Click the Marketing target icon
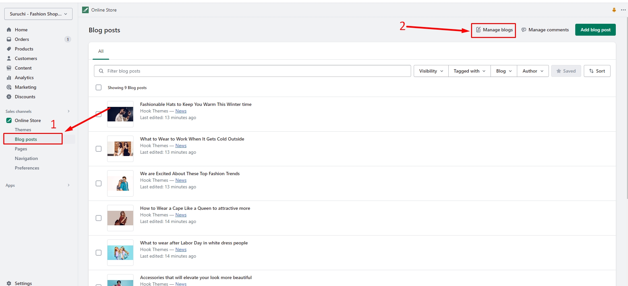628x286 pixels. pyautogui.click(x=9, y=87)
